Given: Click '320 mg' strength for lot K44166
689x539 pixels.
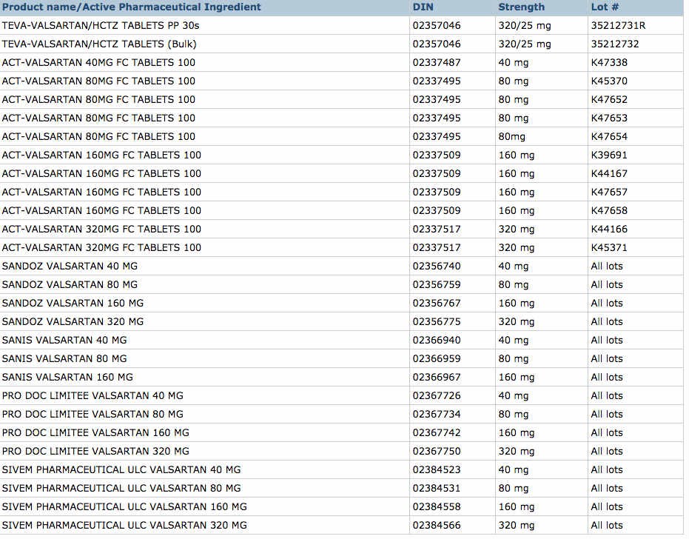Looking at the screenshot, I should [x=517, y=229].
